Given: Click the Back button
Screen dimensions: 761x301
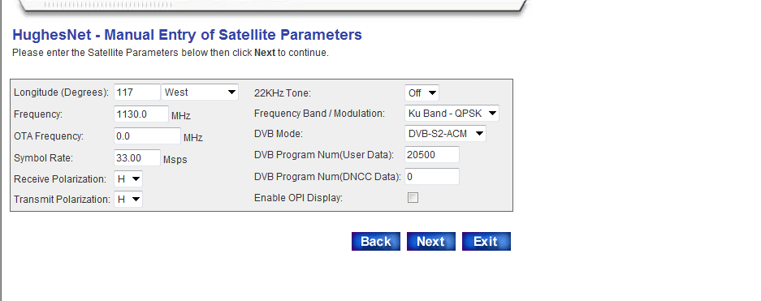Looking at the screenshot, I should (376, 242).
